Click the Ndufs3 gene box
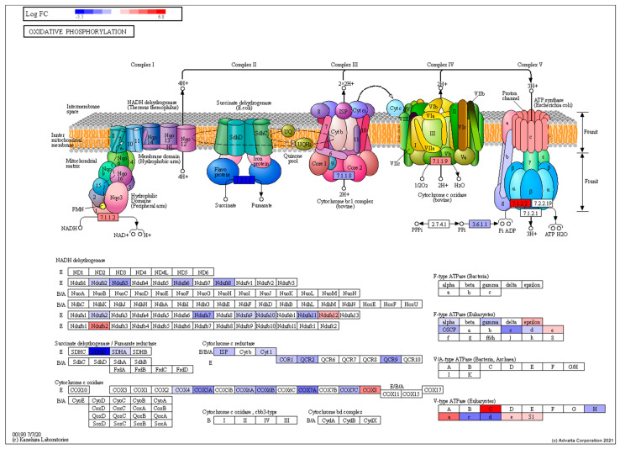The height and width of the screenshot is (449, 620). point(120,283)
